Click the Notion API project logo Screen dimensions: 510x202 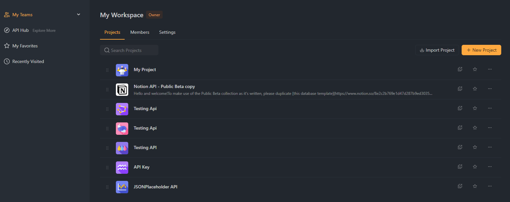(x=122, y=90)
